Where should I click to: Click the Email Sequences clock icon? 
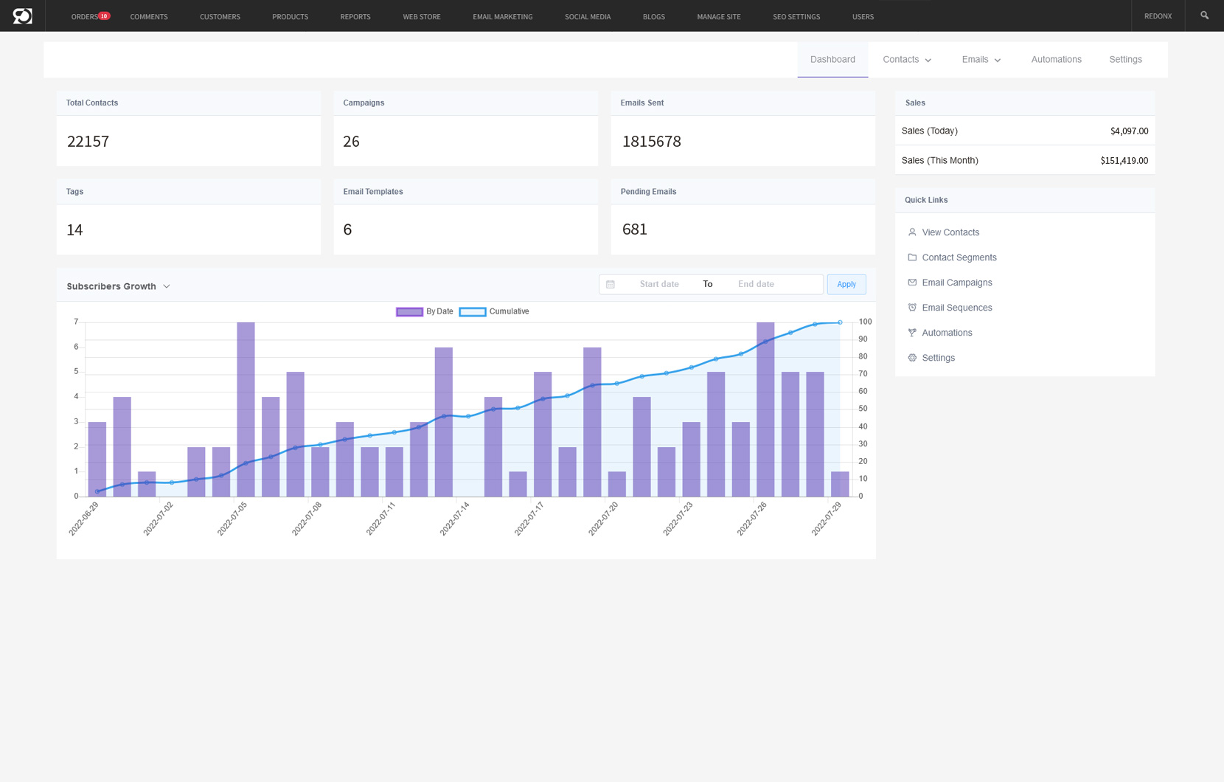coord(912,307)
